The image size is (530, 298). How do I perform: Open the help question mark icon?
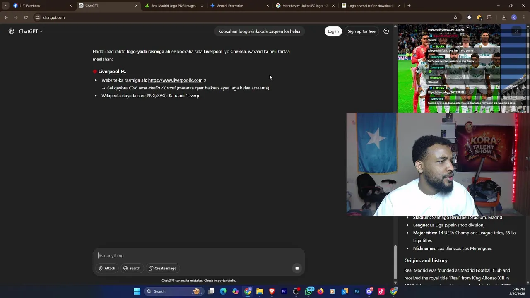pyautogui.click(x=386, y=31)
